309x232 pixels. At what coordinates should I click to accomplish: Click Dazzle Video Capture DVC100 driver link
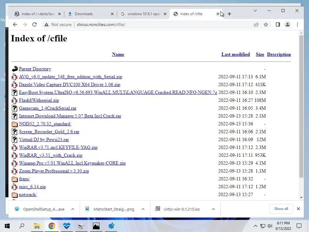coord(70,85)
